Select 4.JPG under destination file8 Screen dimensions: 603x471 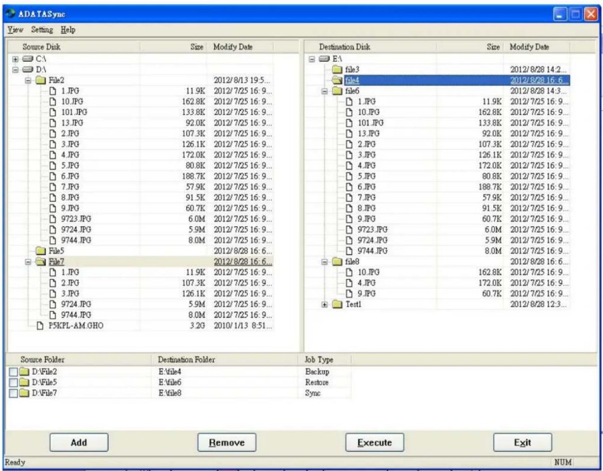(366, 283)
